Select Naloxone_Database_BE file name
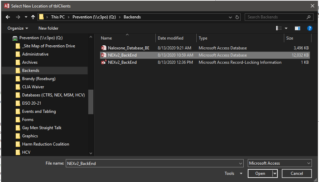This screenshot has height=182, width=319. [x=128, y=48]
